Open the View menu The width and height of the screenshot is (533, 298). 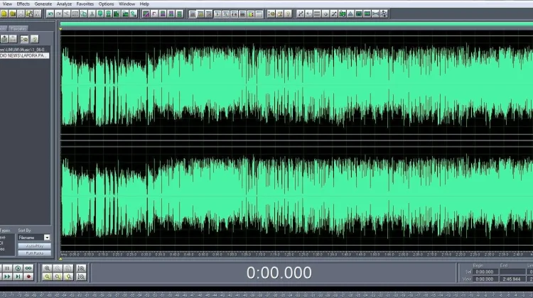pyautogui.click(x=7, y=4)
